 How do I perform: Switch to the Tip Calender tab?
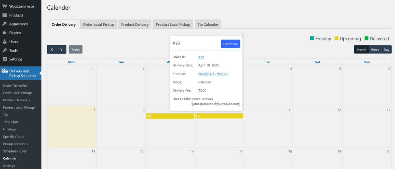click(208, 25)
